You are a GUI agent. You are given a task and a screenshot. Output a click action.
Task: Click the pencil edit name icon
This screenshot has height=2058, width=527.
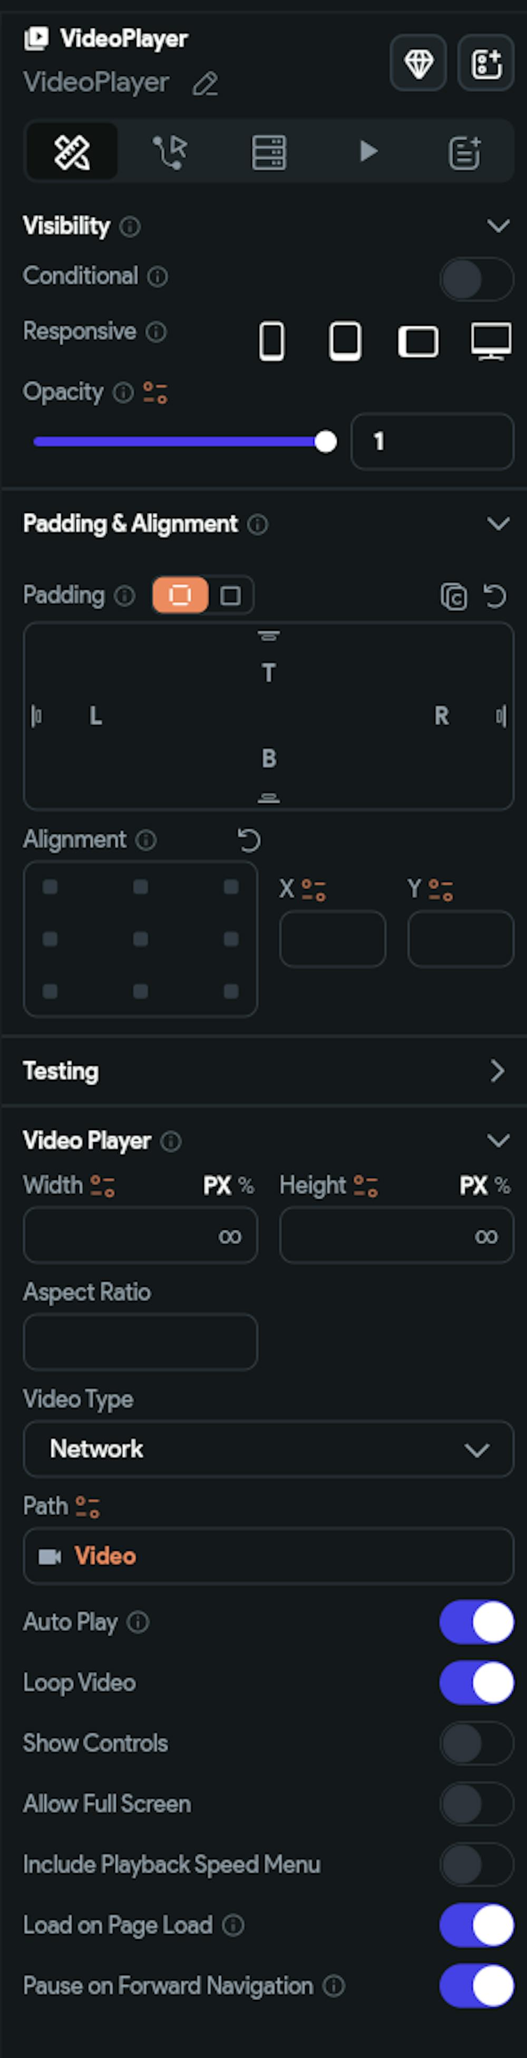[206, 83]
